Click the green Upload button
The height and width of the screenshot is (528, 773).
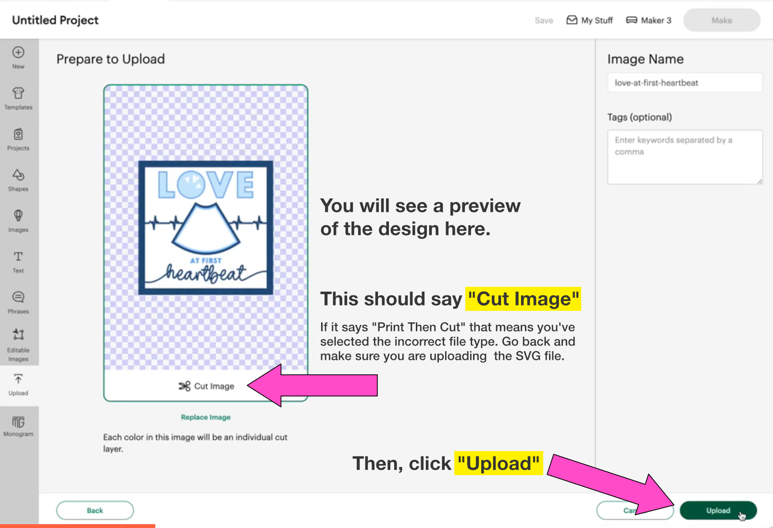(x=718, y=510)
